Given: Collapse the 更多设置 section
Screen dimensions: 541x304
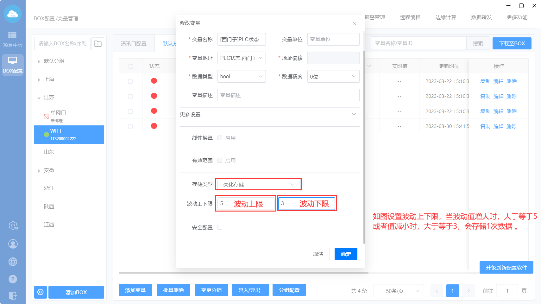Looking at the screenshot, I should (354, 114).
